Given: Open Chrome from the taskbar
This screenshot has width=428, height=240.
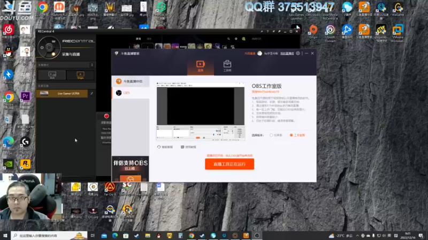Looking at the screenshot, I should point(192,236).
